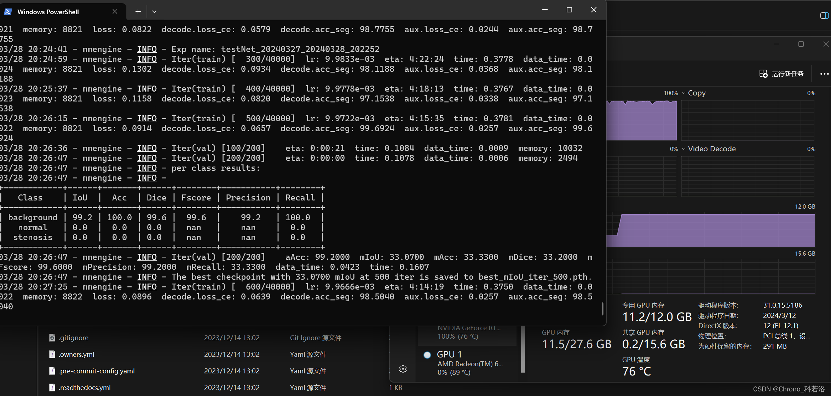Viewport: 831px width, 396px height.
Task: Select GPU 1 AMD Radeon in sidebar
Action: pyautogui.click(x=467, y=363)
